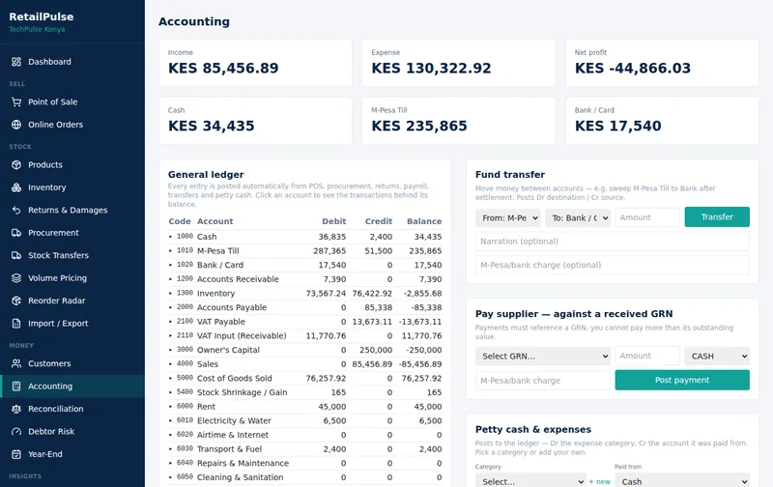This screenshot has height=487, width=773.
Task: Open the Paid from Cash dropdown
Action: [x=682, y=481]
